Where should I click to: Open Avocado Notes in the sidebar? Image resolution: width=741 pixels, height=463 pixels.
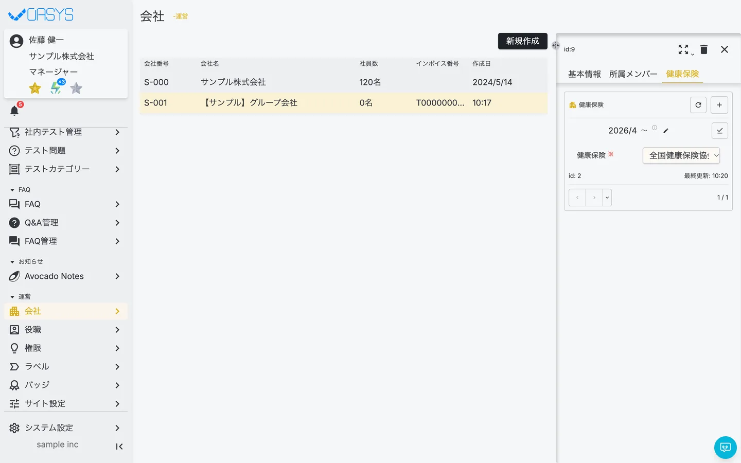66,276
